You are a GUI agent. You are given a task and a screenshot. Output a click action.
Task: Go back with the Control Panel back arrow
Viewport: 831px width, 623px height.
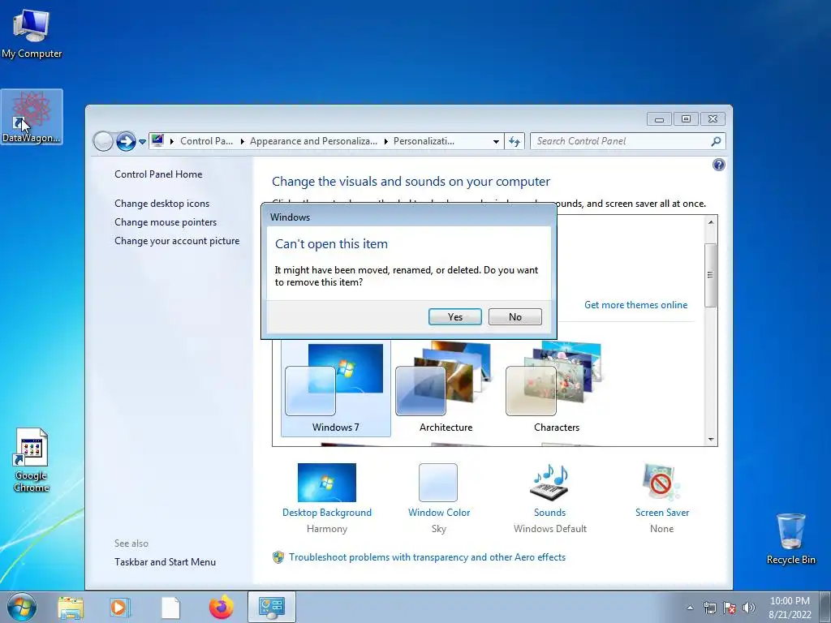pyautogui.click(x=103, y=141)
